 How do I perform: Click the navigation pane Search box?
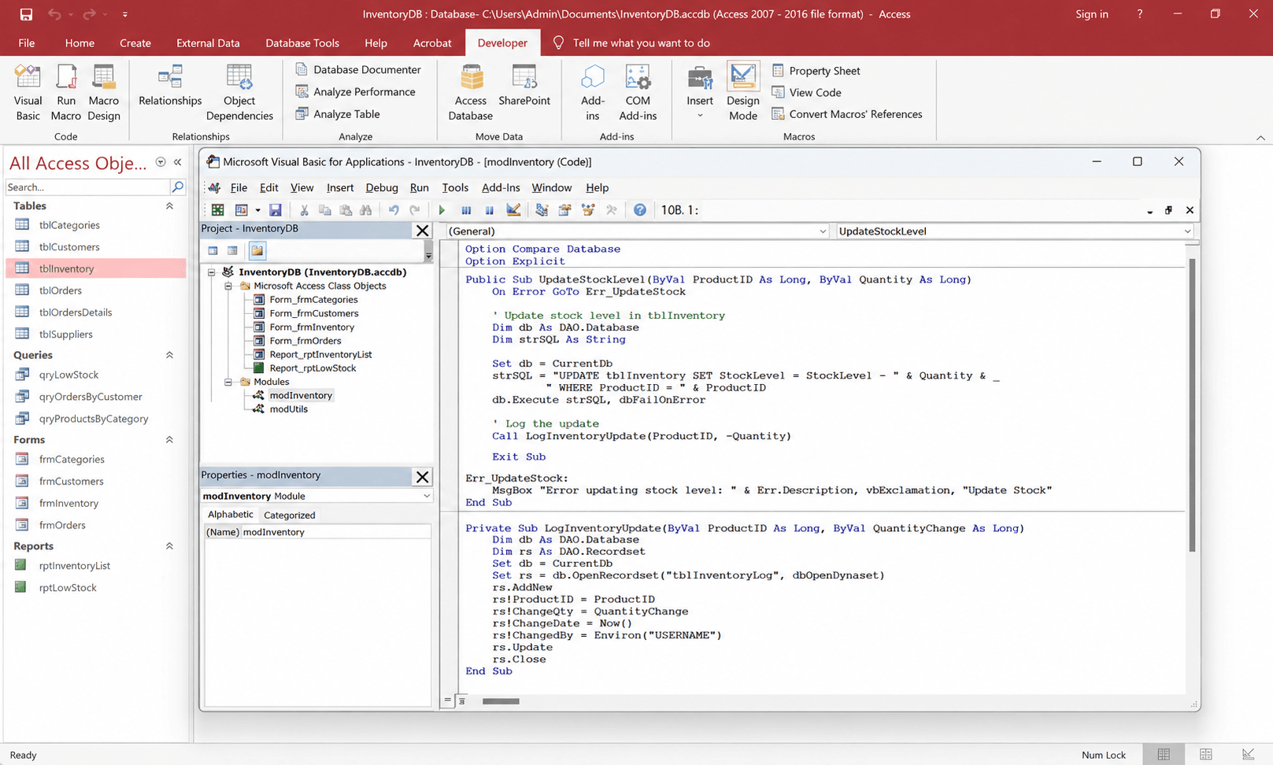(87, 187)
